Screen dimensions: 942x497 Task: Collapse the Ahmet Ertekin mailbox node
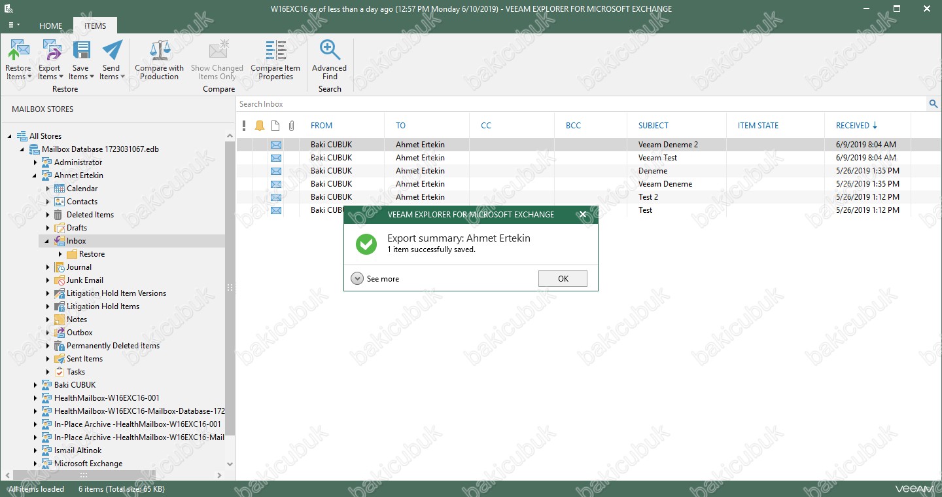tap(35, 175)
